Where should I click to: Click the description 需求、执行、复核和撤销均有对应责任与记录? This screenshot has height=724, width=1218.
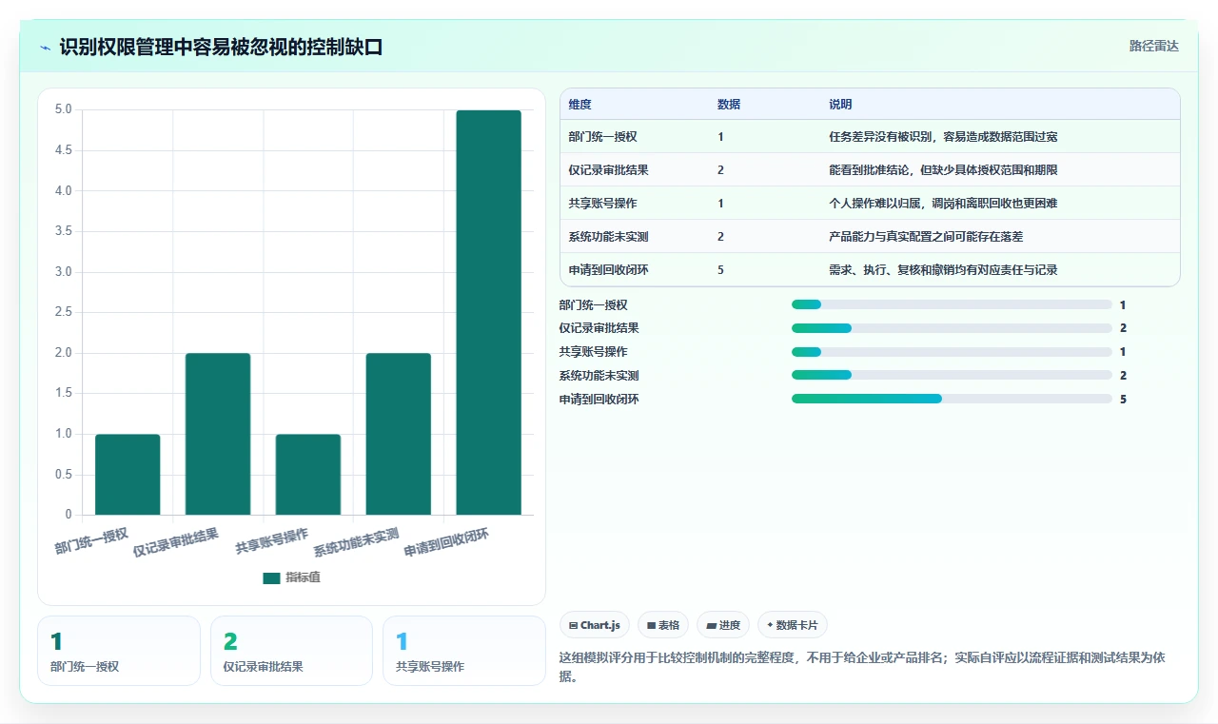coord(943,269)
